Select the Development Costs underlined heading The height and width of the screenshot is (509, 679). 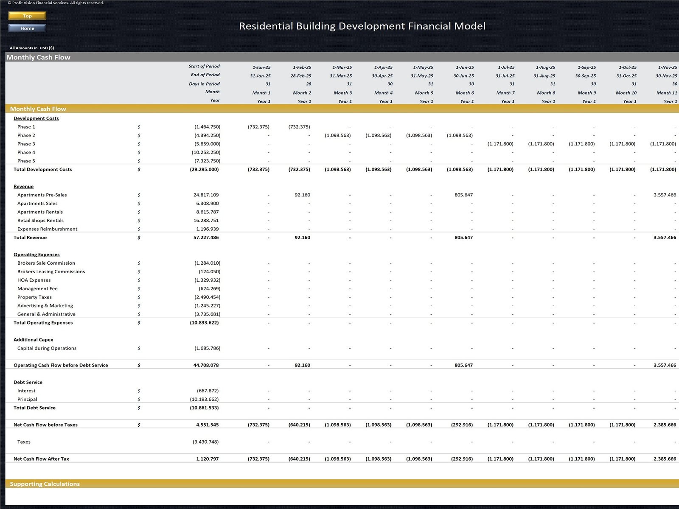pos(36,118)
